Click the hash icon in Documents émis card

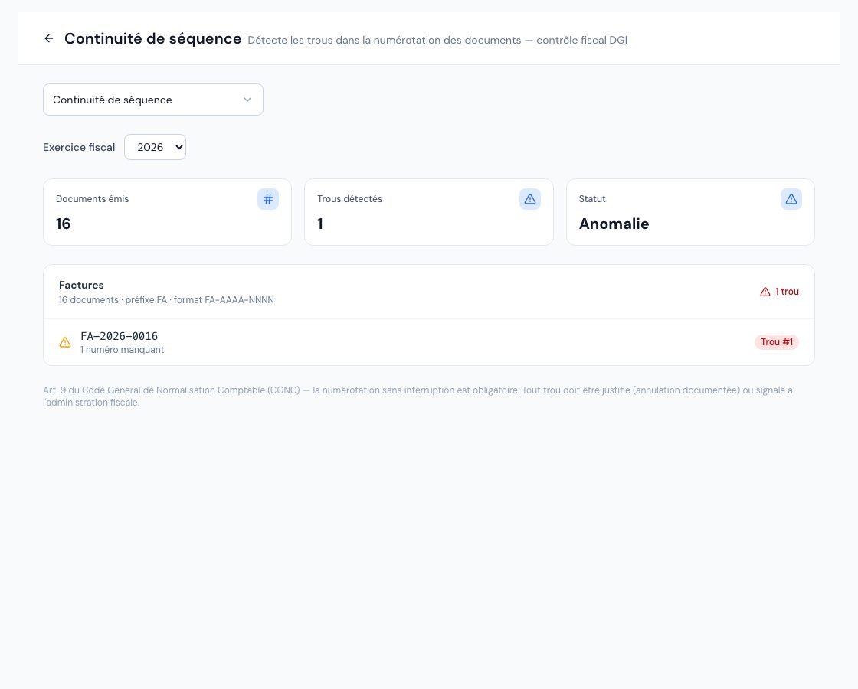268,199
